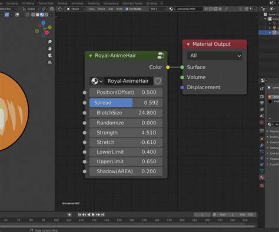Expand the Collection in outliner
The image size is (279, 232).
[x=265, y=19]
